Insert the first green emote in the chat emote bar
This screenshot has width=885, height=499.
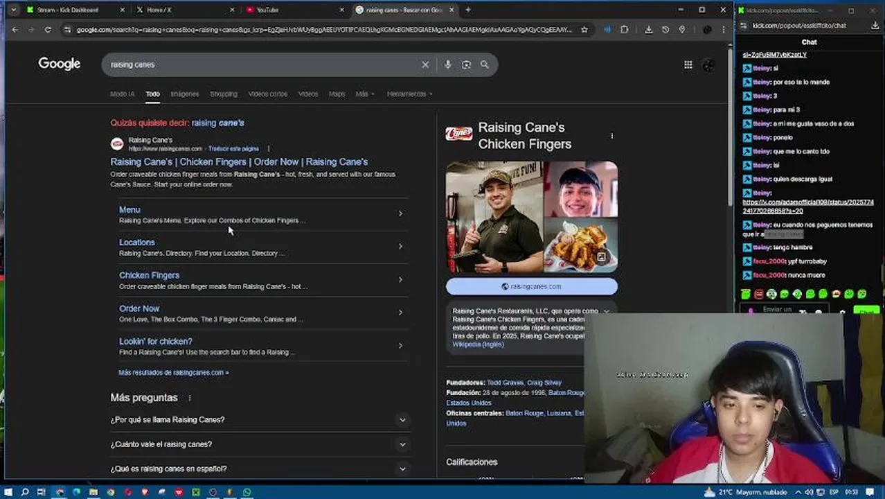tap(746, 294)
